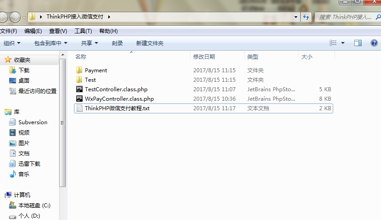Viewport: 381px width, 220px height.
Task: Click the Payment folder icon
Action: pos(79,70)
